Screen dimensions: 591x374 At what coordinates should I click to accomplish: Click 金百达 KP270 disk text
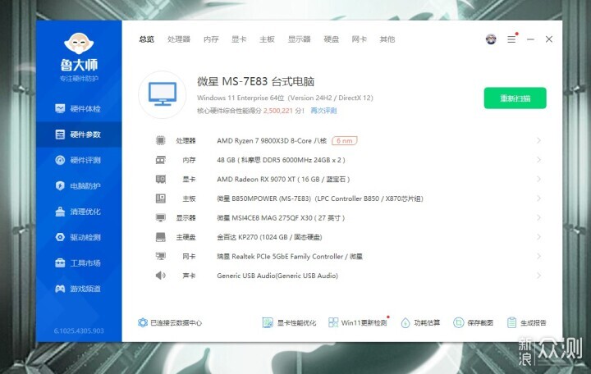click(x=269, y=237)
